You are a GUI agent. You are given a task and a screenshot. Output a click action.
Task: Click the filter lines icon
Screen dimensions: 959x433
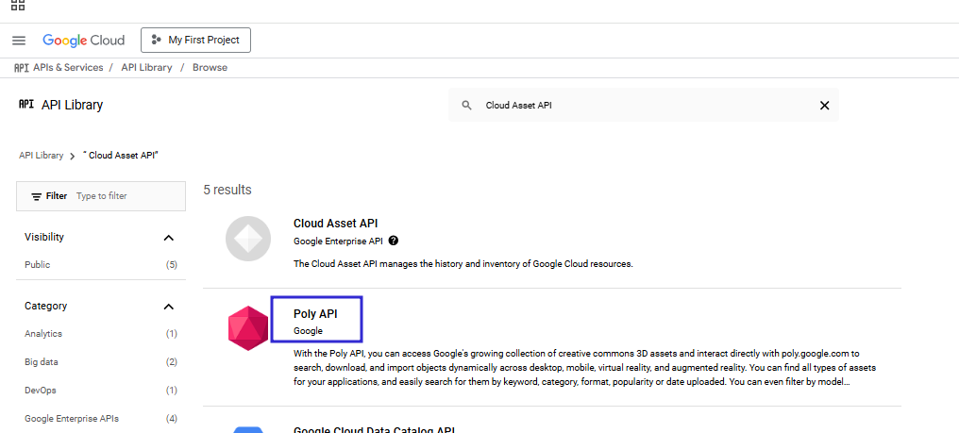point(36,196)
